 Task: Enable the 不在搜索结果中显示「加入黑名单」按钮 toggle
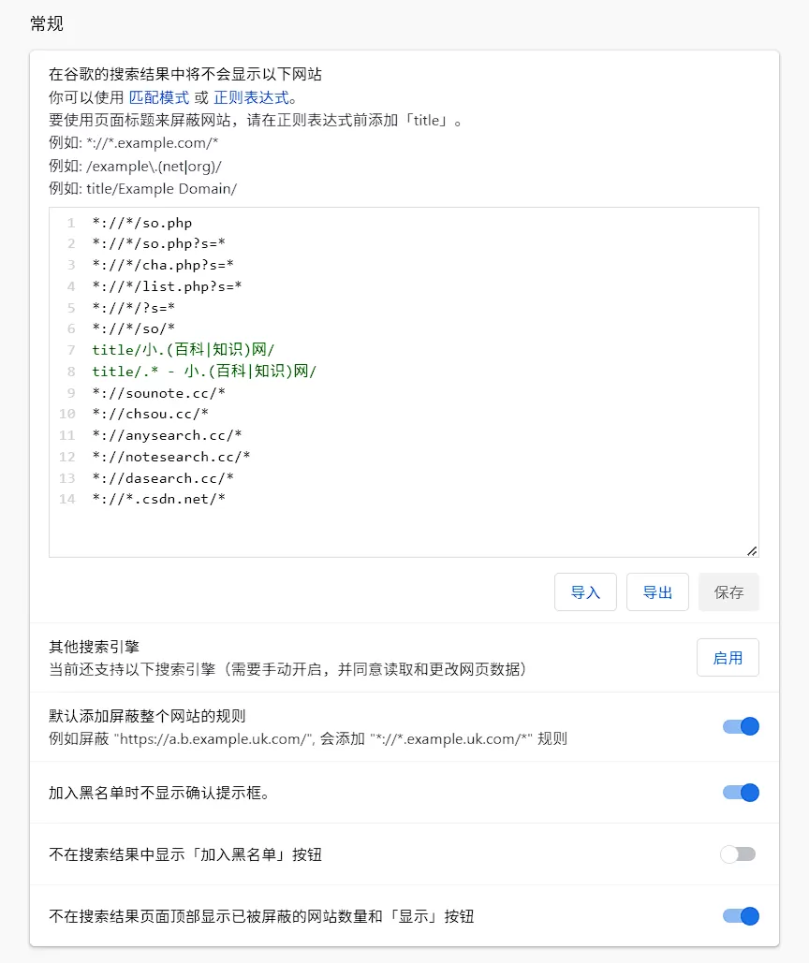click(x=741, y=854)
